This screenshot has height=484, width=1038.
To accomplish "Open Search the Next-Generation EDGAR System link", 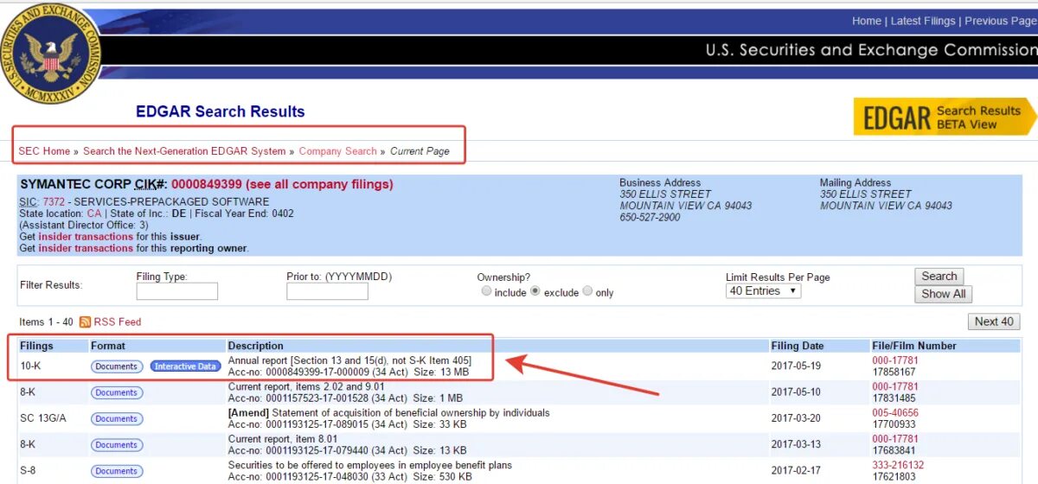I will click(x=184, y=151).
